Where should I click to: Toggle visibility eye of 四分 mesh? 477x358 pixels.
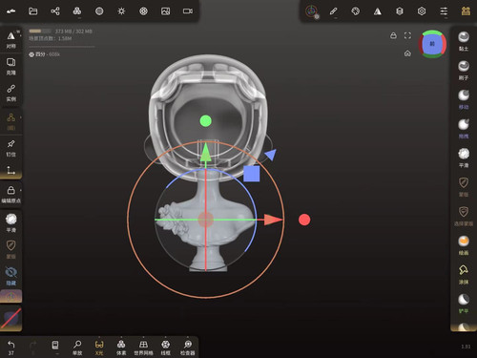click(x=31, y=54)
